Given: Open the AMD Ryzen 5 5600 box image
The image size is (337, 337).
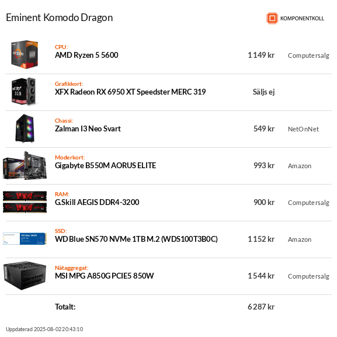Looking at the screenshot, I should click(25, 54).
